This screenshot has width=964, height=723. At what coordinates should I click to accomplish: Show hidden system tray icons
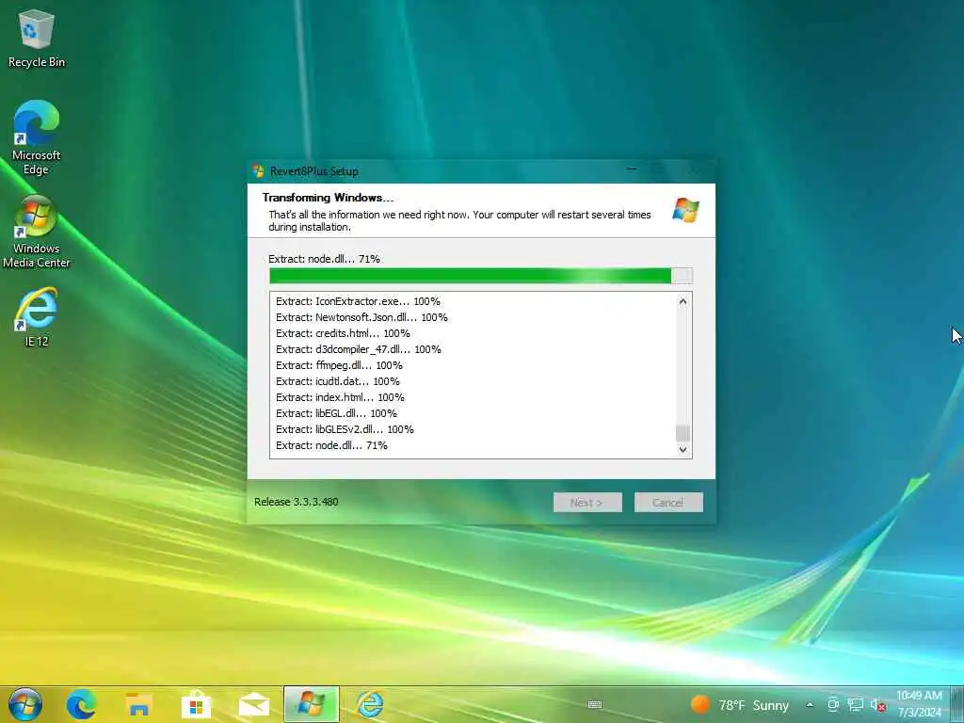coord(810,704)
